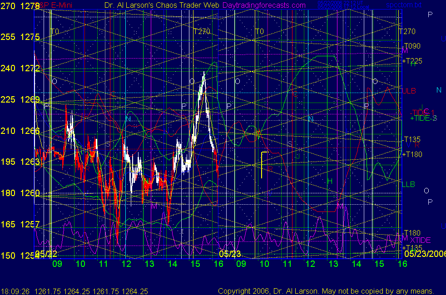Select the ULB upper band label
Viewport: 446px width, 295px height.
click(x=409, y=91)
